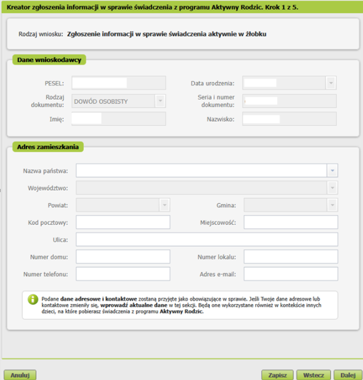Click 'Zgłoszenie informacji w sprawie świadczenia aktywnie w żłobku'
The width and height of the screenshot is (363, 380).
coord(167,34)
